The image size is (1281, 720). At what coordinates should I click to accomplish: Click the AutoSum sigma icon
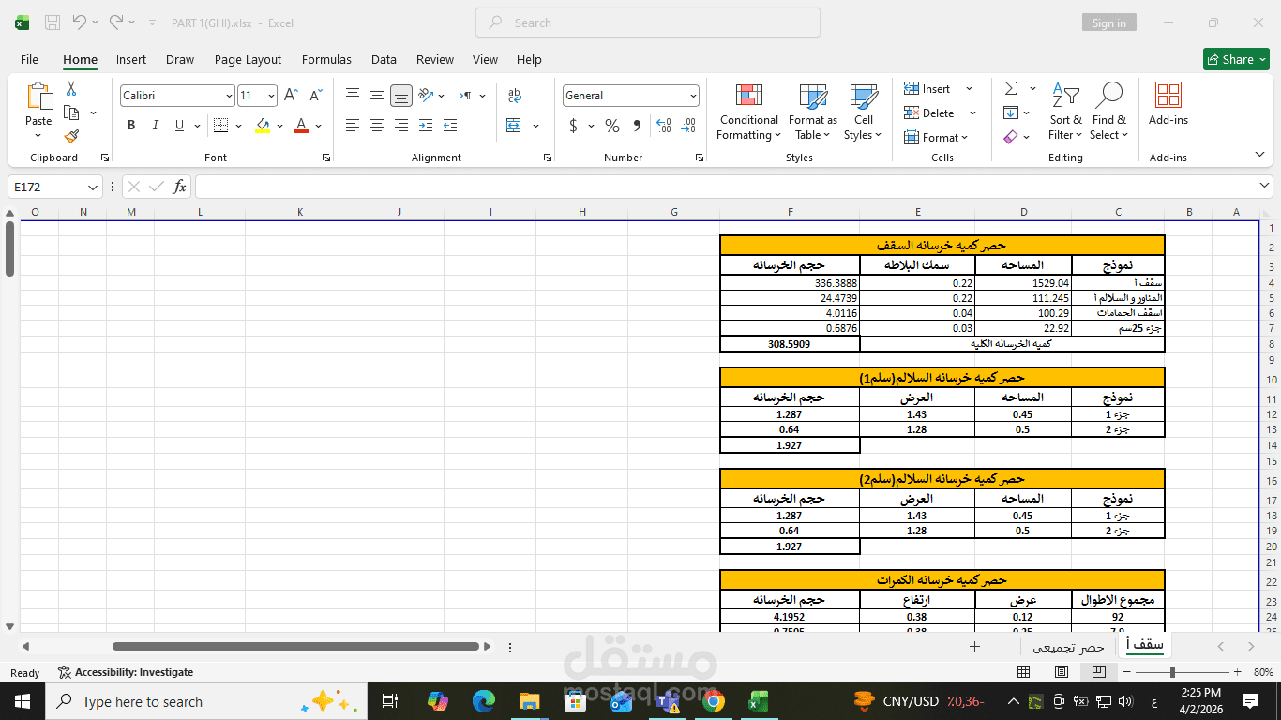click(x=1011, y=89)
